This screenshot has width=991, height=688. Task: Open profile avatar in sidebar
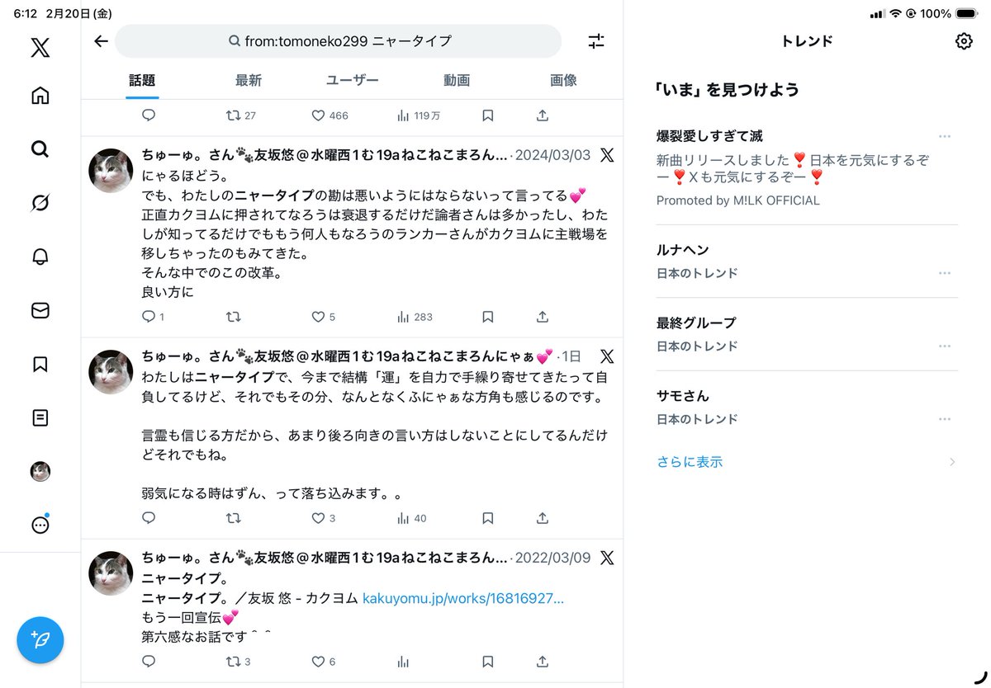[x=40, y=472]
